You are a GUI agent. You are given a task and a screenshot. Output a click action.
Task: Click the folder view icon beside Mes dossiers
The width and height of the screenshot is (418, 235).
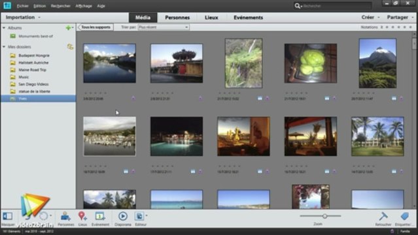(x=70, y=47)
